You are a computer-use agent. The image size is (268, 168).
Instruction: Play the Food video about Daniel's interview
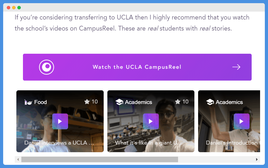pyautogui.click(x=60, y=121)
